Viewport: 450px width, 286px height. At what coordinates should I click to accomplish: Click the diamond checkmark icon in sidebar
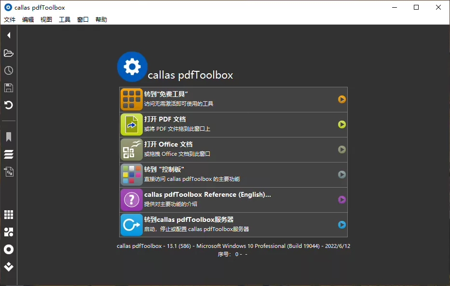pyautogui.click(x=9, y=267)
